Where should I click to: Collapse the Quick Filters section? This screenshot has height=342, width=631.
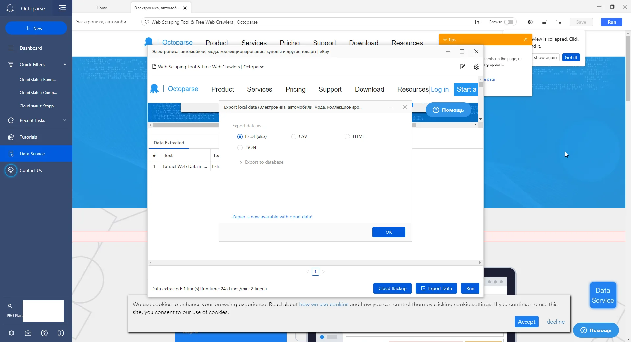[x=65, y=64]
